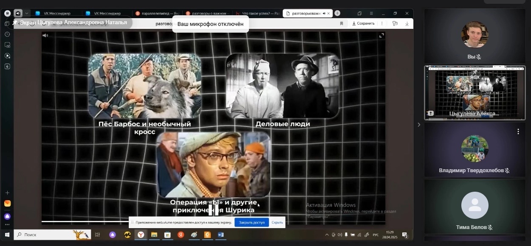Image resolution: width=531 pixels, height=246 pixels.
Task: Click the extensions icon in the address bar
Action: point(395,24)
